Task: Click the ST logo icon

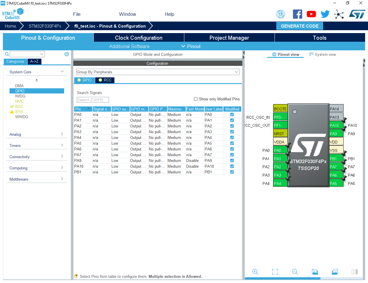Action: point(357,14)
